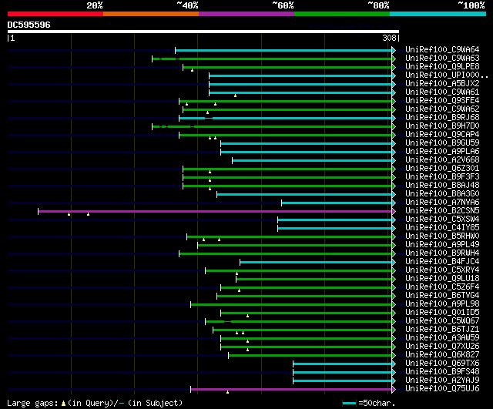The image size is (493, 409).
Task: Click the orange ~40% identity legend segment
Action: tap(151, 14)
